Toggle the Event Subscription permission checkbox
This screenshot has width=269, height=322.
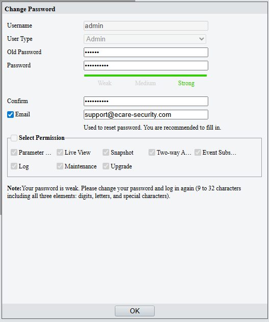click(x=198, y=153)
